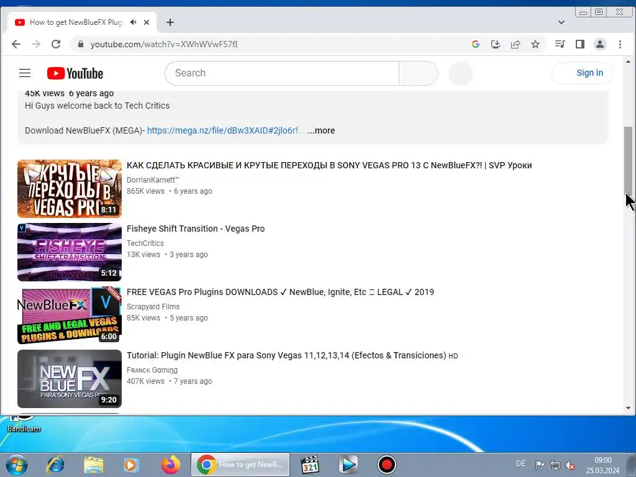Open the blue play-arrow taskbar app
This screenshot has width=636, height=477.
click(x=348, y=465)
